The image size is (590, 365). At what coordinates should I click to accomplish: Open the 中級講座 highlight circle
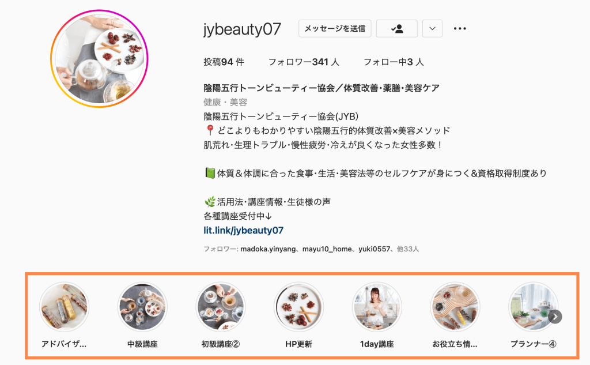[142, 307]
